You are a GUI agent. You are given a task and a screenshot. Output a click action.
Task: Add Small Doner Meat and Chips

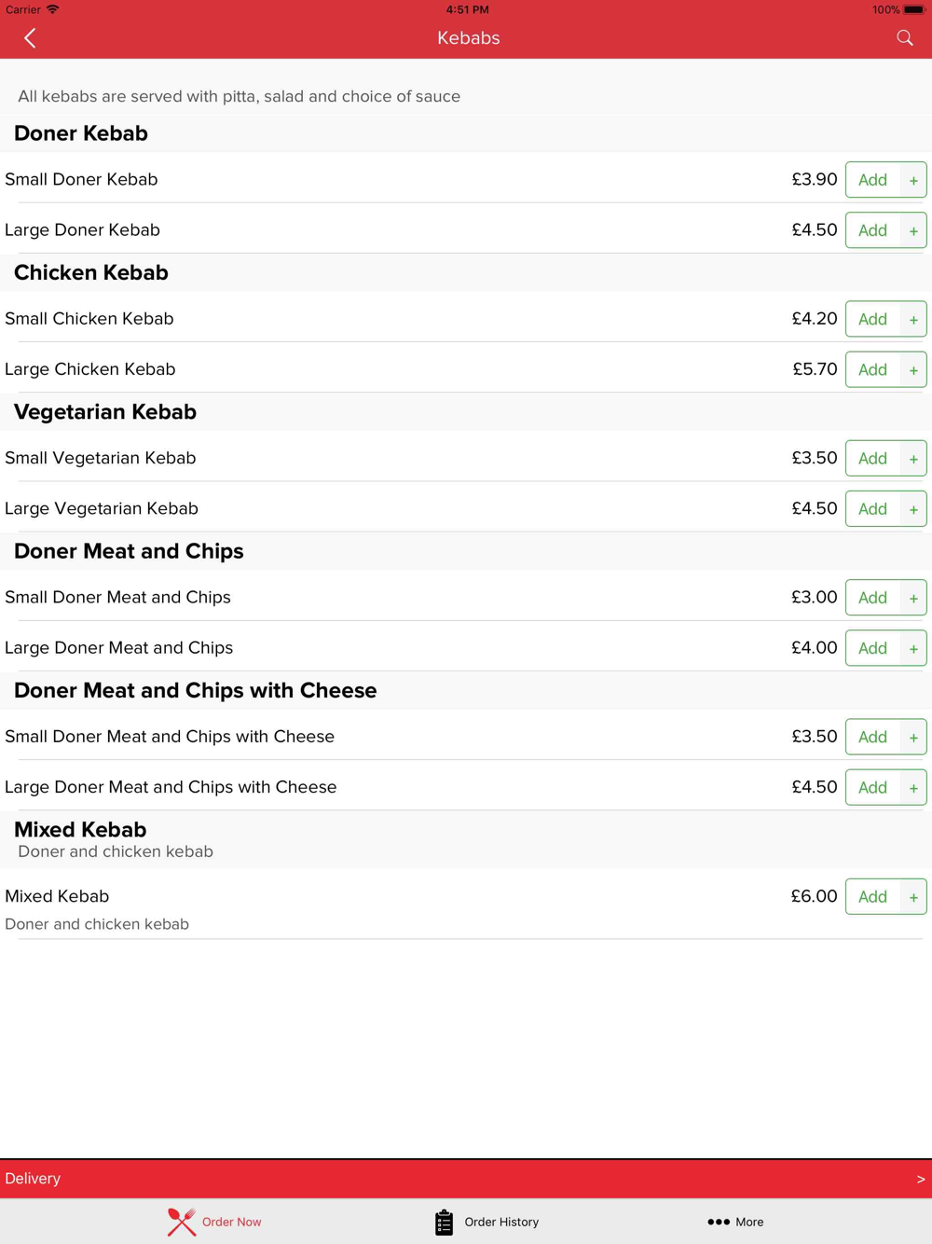click(x=873, y=598)
